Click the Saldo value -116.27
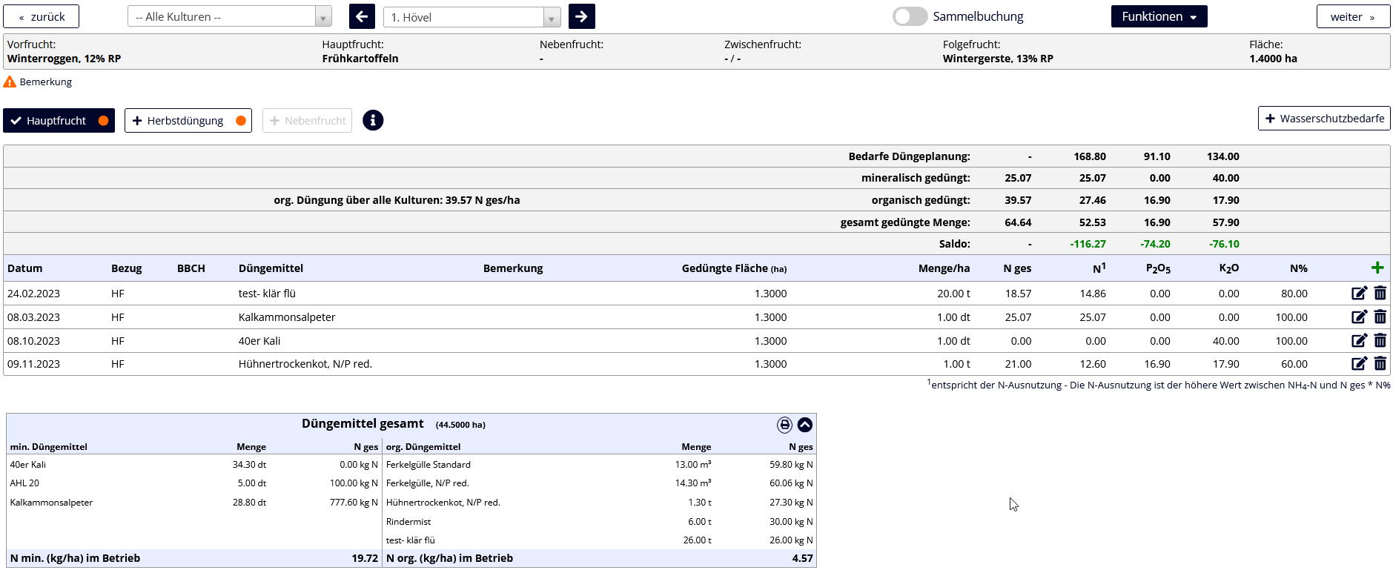 pyautogui.click(x=1088, y=244)
